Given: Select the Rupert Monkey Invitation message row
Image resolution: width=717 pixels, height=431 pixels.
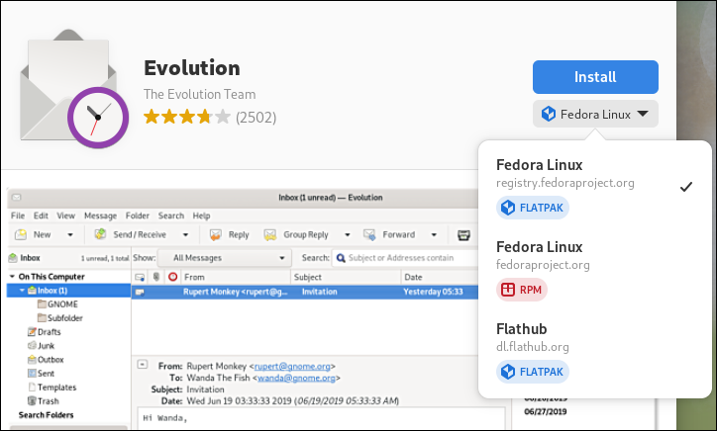Looking at the screenshot, I should 305,292.
